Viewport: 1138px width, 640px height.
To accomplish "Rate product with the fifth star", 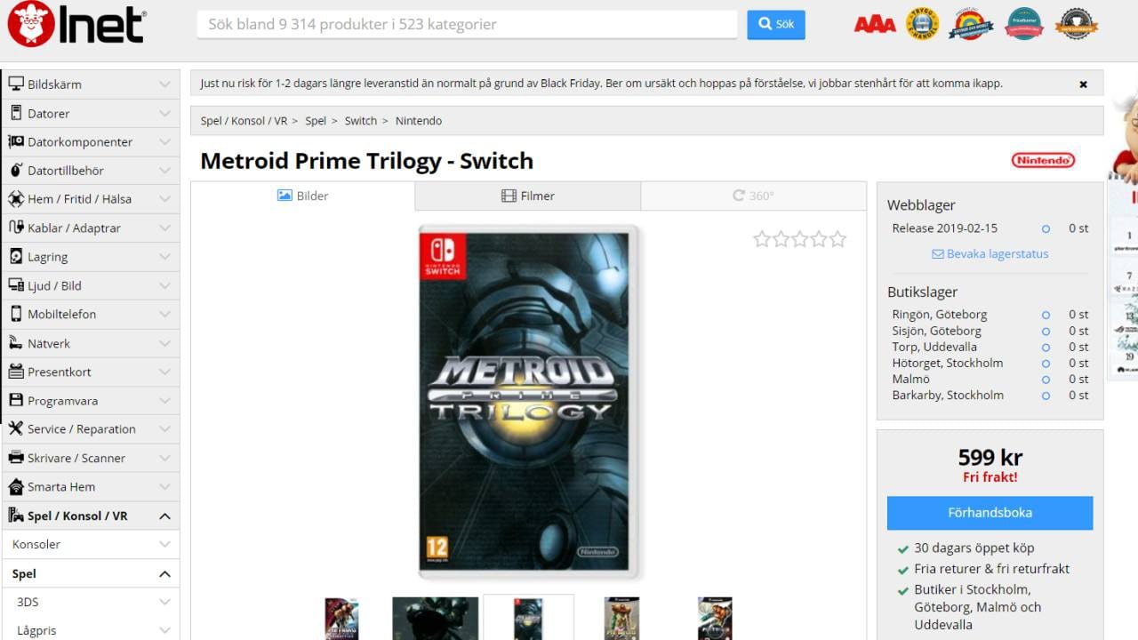I will point(837,238).
